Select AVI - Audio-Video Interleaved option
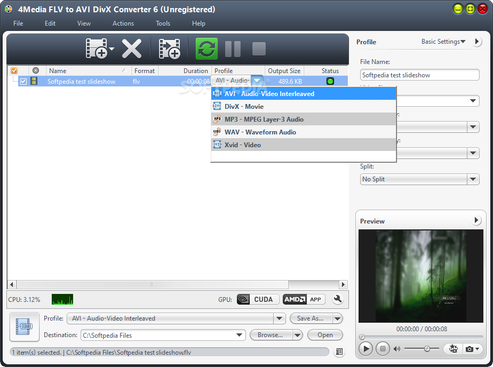This screenshot has height=367, width=493. coord(304,94)
